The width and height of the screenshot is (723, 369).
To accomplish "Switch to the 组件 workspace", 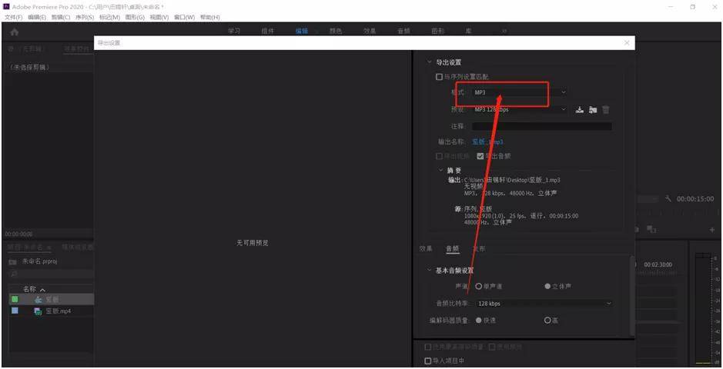I will pyautogui.click(x=268, y=32).
